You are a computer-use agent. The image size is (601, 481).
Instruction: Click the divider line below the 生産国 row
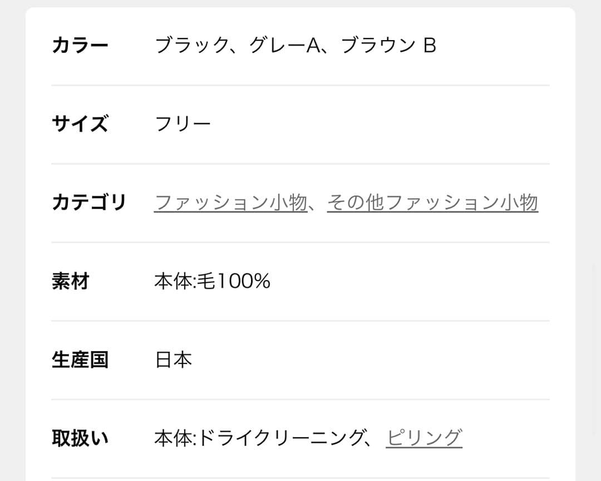tap(300, 399)
